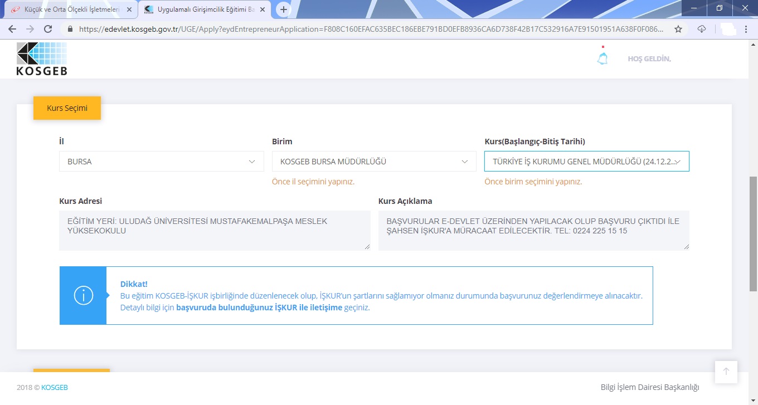
Task: Click the 'Kurs(Başlangıç-Bitiş Tarihi)' label
Action: (x=535, y=141)
